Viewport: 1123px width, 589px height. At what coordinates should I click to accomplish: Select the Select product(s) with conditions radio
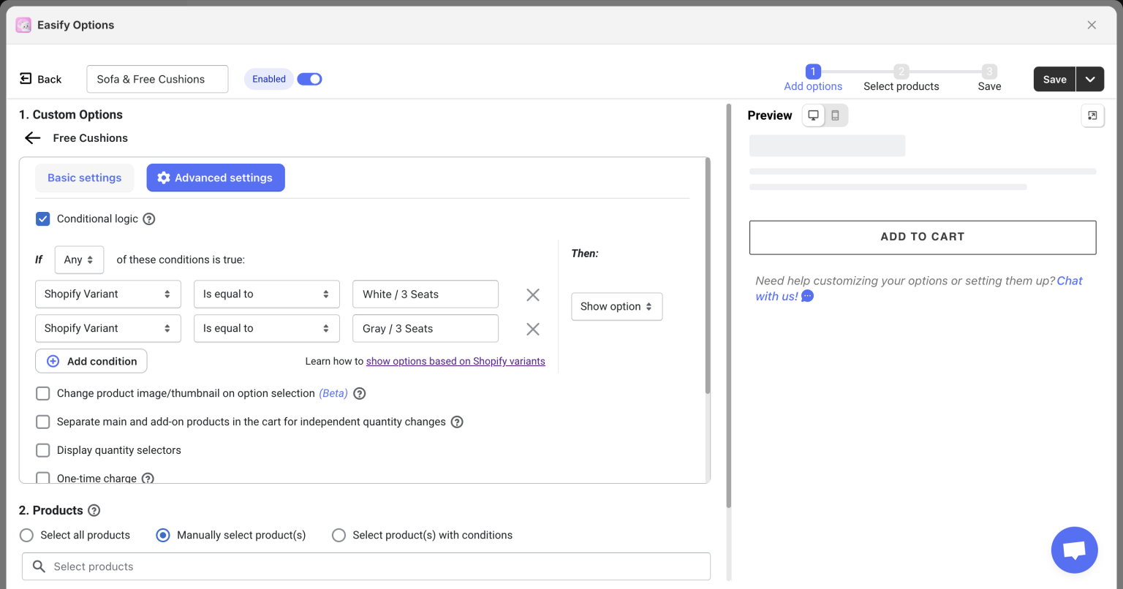pos(339,535)
